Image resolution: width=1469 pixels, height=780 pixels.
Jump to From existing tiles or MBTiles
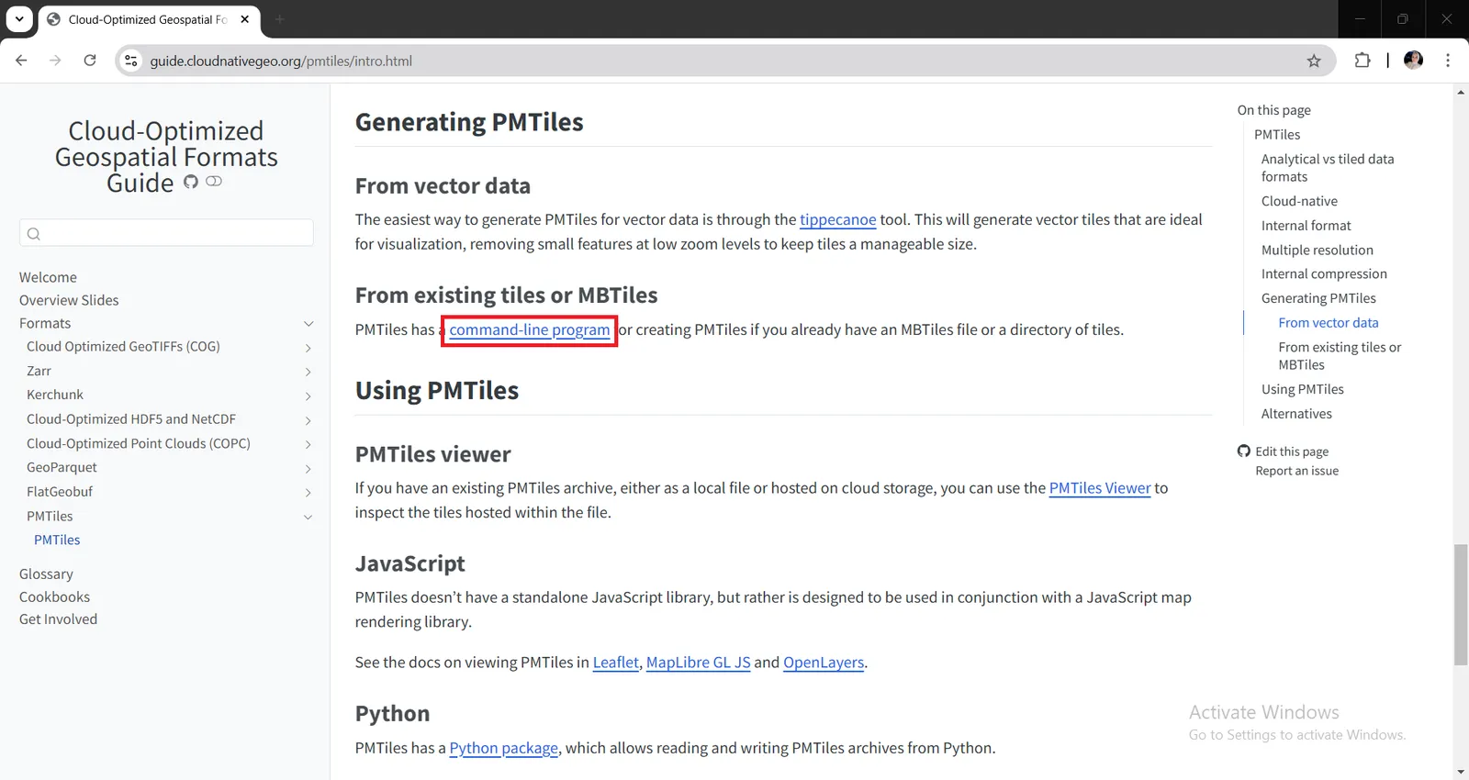[x=1340, y=356]
